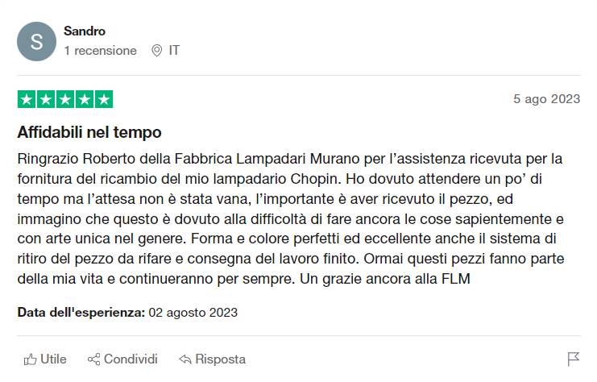Click the location pin icon next to IT
The image size is (597, 382).
pos(156,50)
